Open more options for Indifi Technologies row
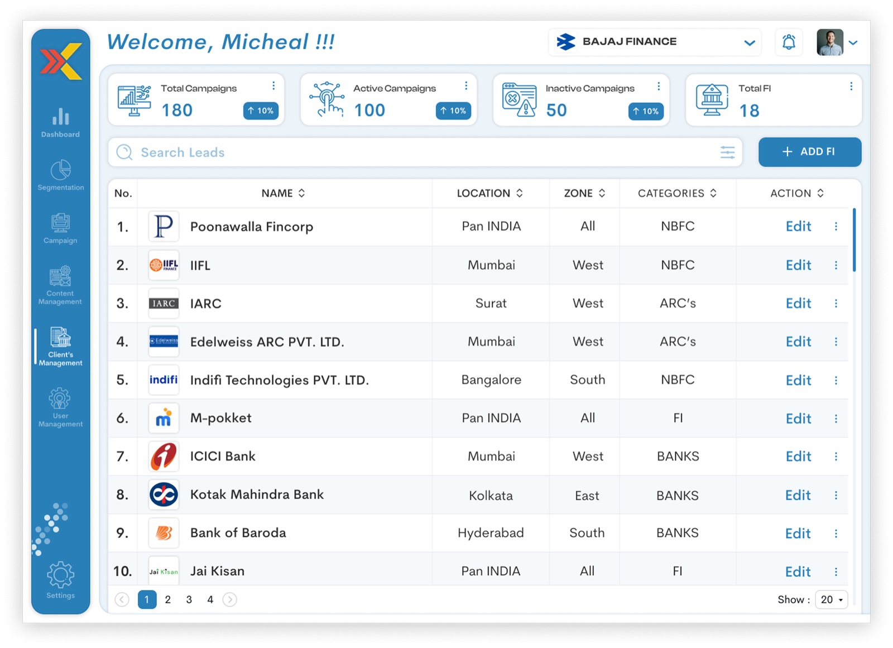This screenshot has height=648, width=893. [x=836, y=380]
